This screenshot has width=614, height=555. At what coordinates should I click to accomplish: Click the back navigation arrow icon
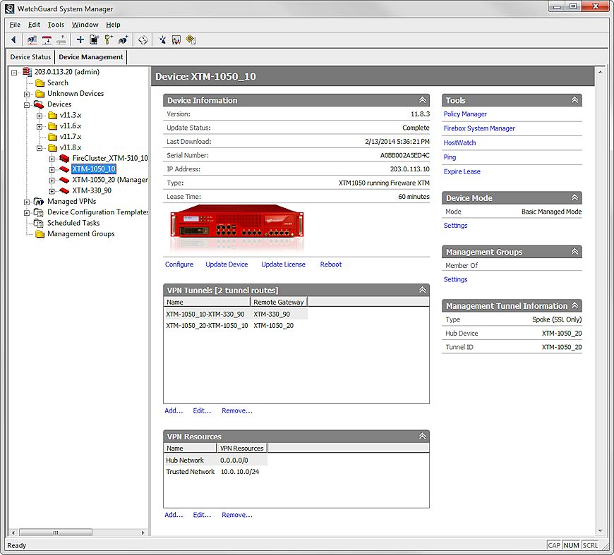13,39
